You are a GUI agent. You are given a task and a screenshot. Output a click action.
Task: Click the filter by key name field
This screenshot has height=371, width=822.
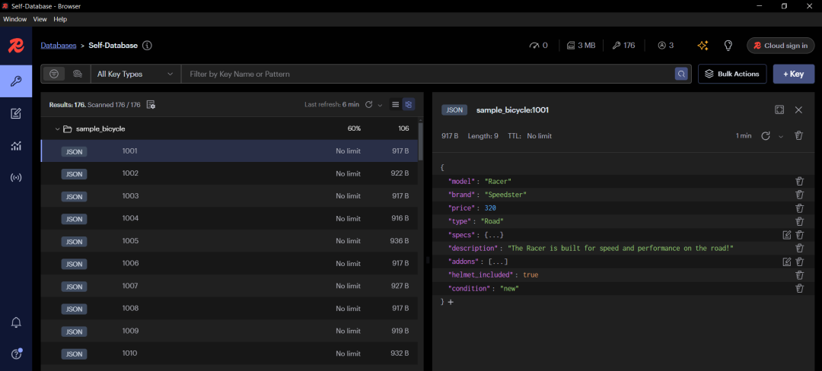point(426,74)
